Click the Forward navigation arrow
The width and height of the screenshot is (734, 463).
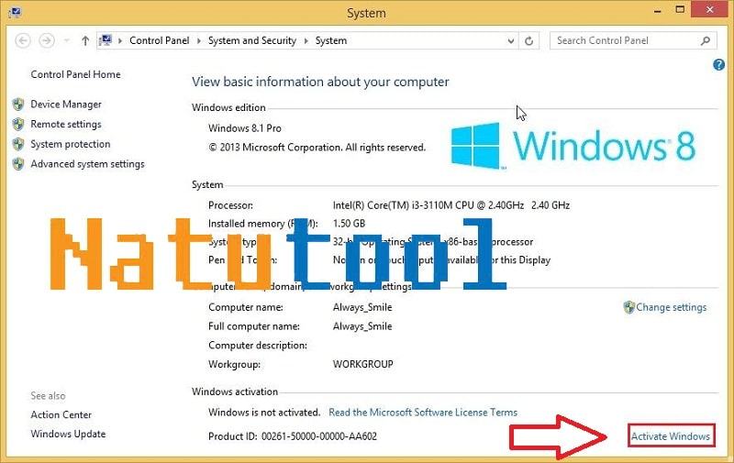point(47,40)
